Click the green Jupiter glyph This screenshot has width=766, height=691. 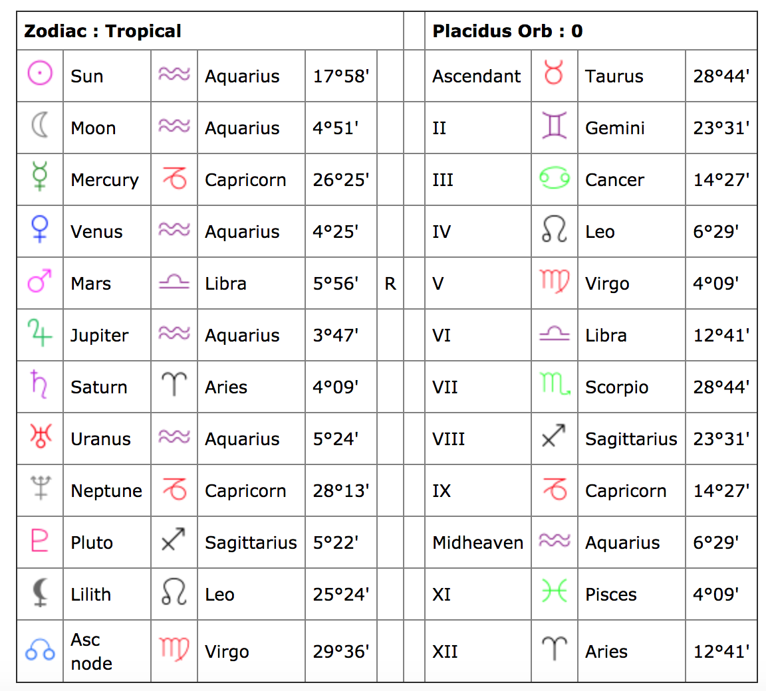pyautogui.click(x=40, y=333)
